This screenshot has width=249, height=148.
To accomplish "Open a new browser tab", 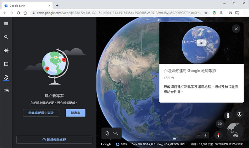I will 57,6.
